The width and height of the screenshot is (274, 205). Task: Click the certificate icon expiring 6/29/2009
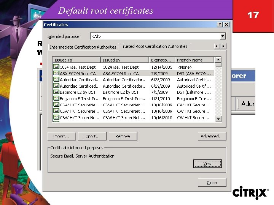pos(56,86)
